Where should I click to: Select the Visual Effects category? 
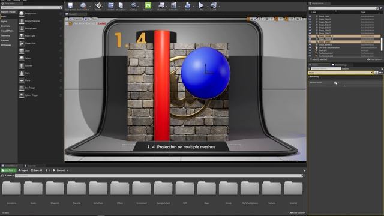pos(7,31)
